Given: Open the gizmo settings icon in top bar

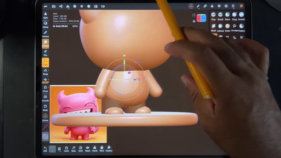Looking at the screenshot, I should [191, 6].
